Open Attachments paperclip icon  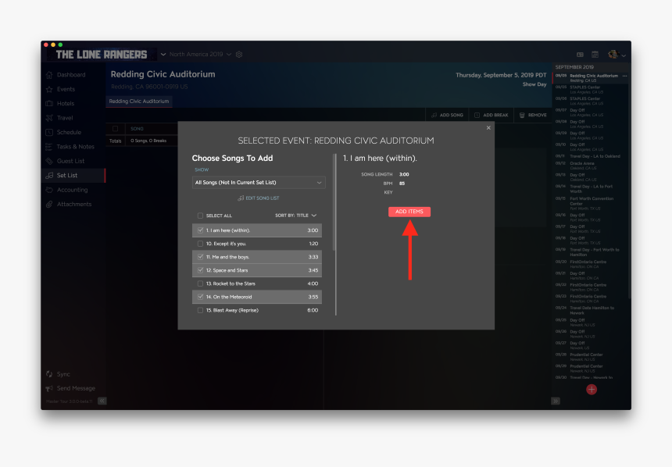point(49,204)
